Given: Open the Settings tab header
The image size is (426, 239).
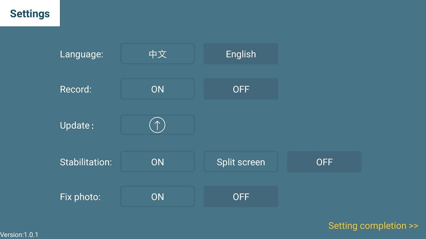Looking at the screenshot, I should [30, 14].
